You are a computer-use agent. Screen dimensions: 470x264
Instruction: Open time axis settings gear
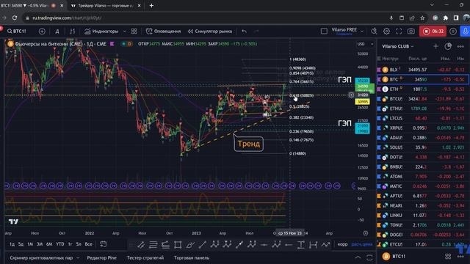point(366,233)
